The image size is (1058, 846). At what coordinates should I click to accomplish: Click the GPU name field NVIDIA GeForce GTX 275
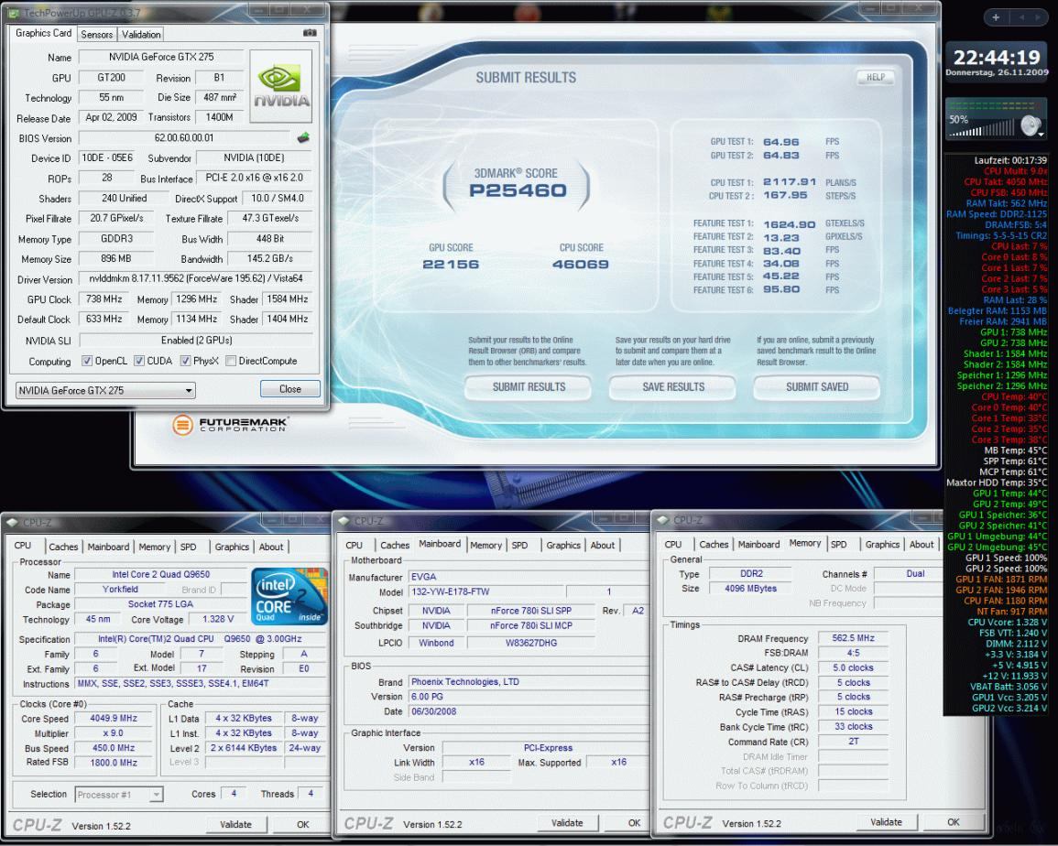pyautogui.click(x=161, y=58)
